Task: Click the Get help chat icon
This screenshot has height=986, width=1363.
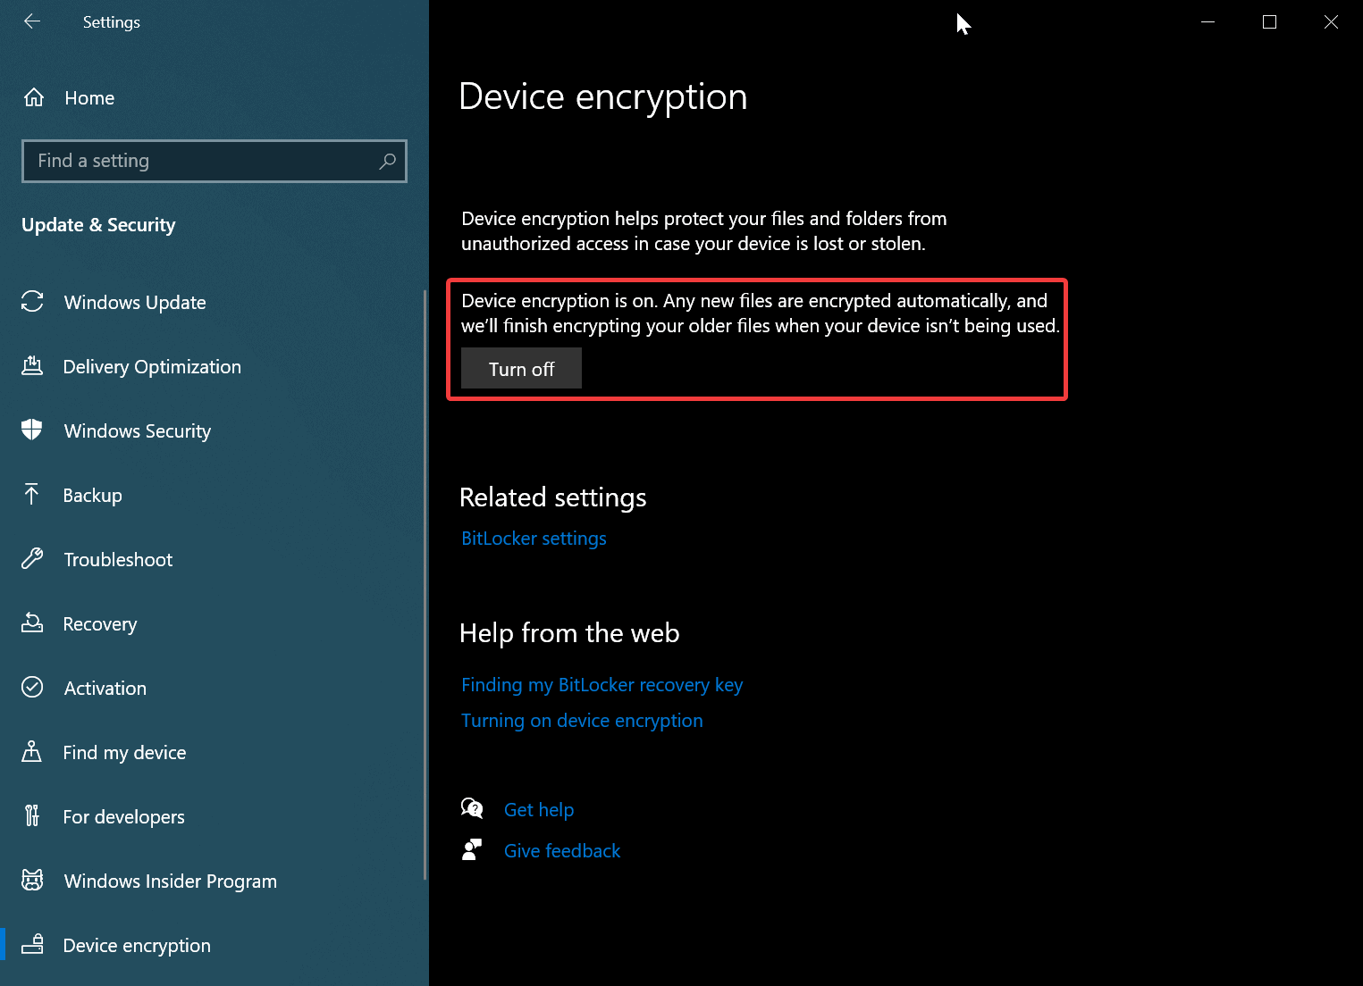Action: 472,809
